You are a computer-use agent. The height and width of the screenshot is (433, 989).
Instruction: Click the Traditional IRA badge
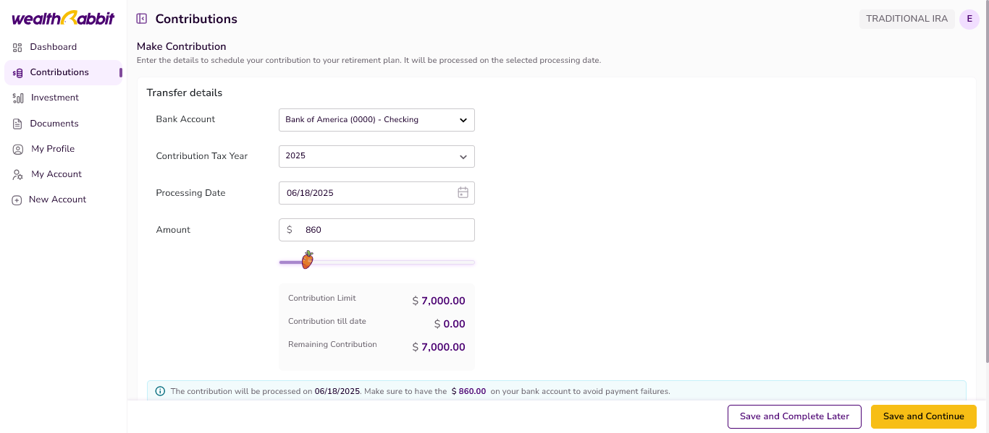[x=906, y=20]
